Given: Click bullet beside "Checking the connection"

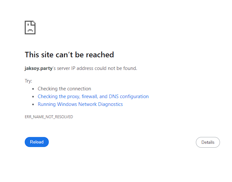Looking at the screenshot, I should pos(33,89).
